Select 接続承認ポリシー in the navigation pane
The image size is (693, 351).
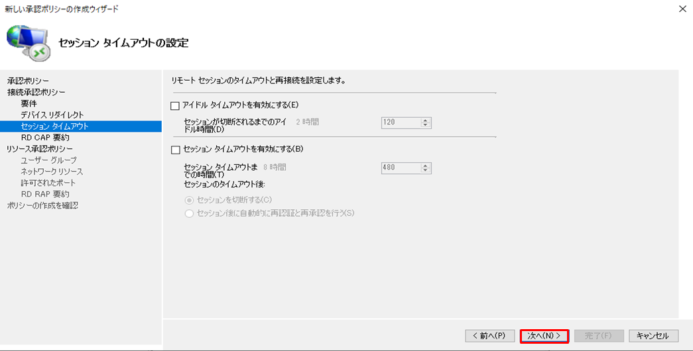[36, 92]
